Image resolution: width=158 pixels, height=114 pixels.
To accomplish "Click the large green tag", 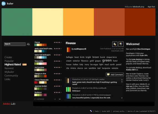I will click(107, 61).
